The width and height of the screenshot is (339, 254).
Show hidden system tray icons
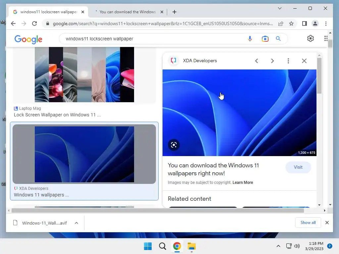pos(278,246)
